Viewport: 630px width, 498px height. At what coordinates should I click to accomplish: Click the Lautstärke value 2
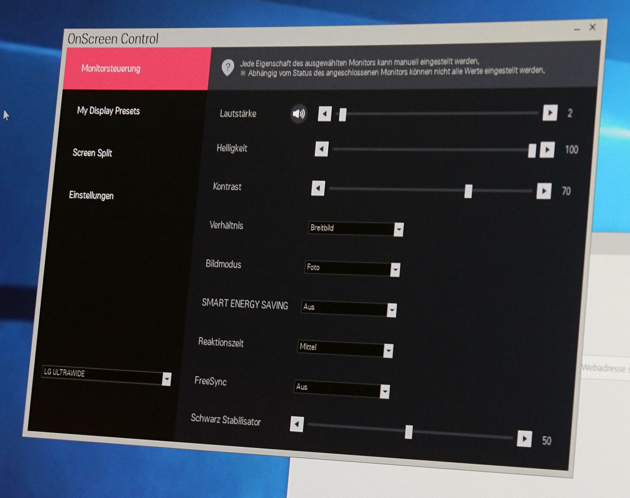coord(570,113)
